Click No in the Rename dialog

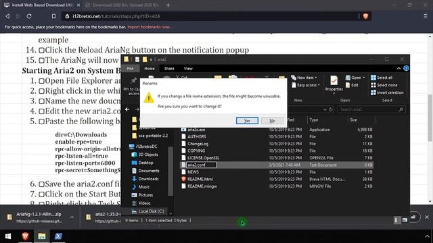pyautogui.click(x=272, y=121)
